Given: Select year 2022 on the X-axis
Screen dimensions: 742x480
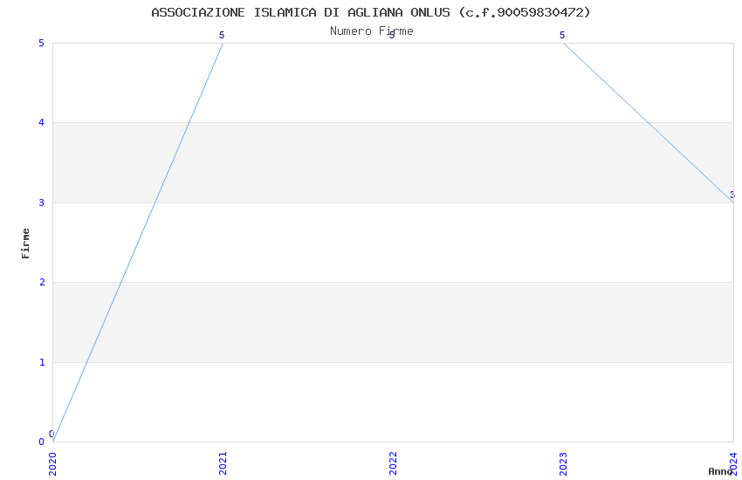Looking at the screenshot, I should pyautogui.click(x=393, y=463).
